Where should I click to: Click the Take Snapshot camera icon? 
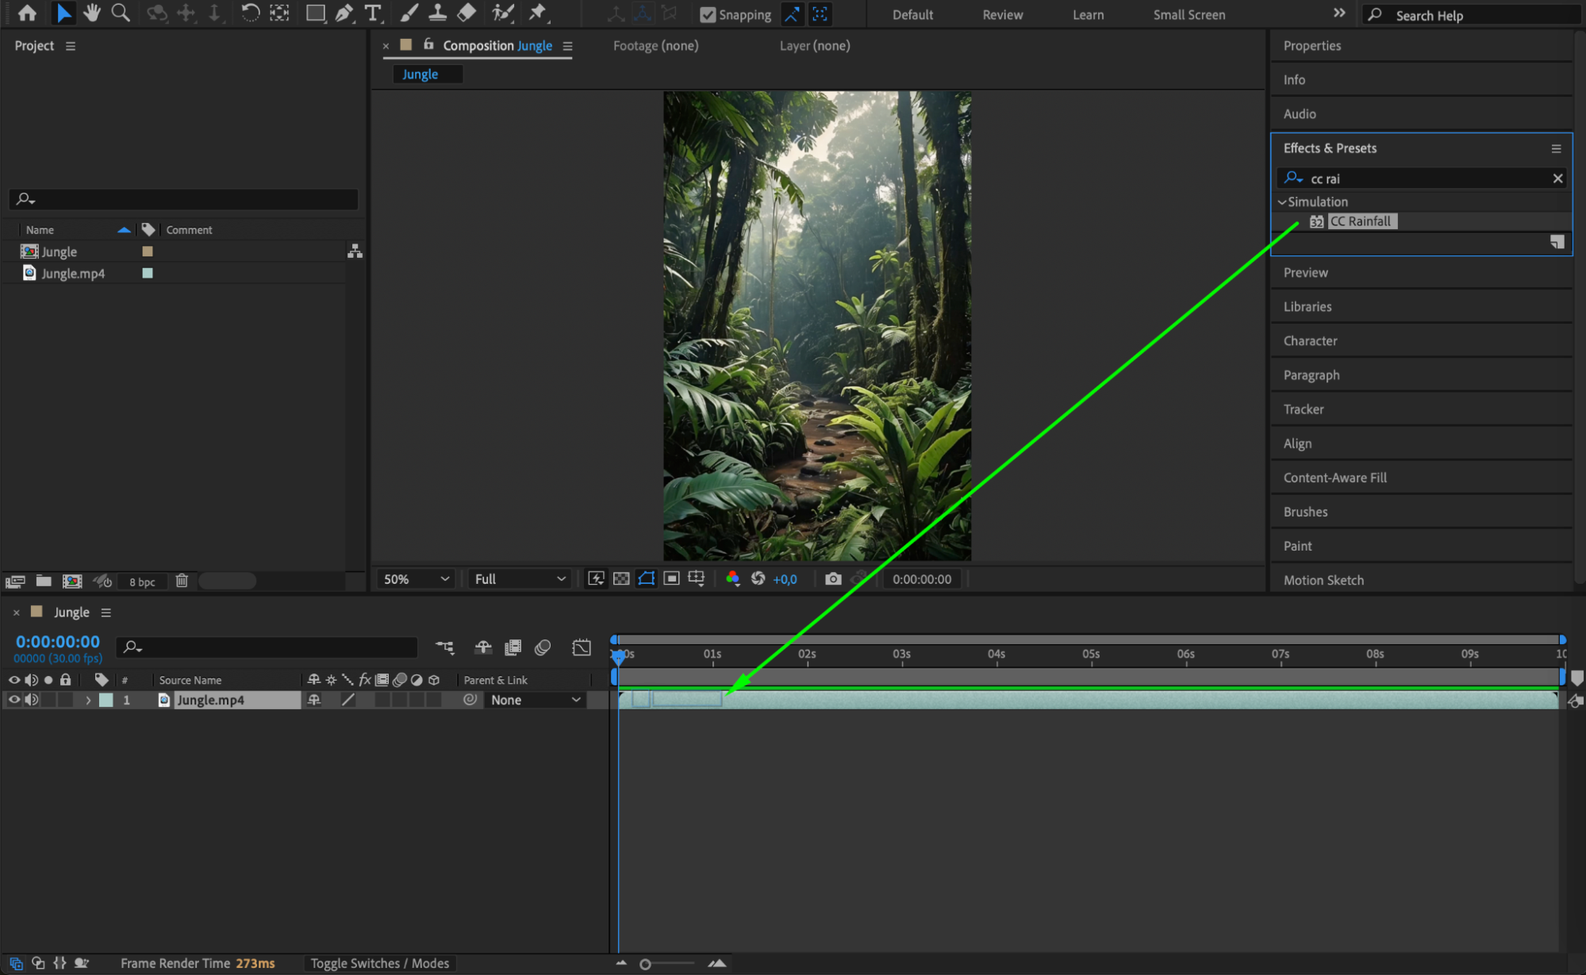click(832, 579)
